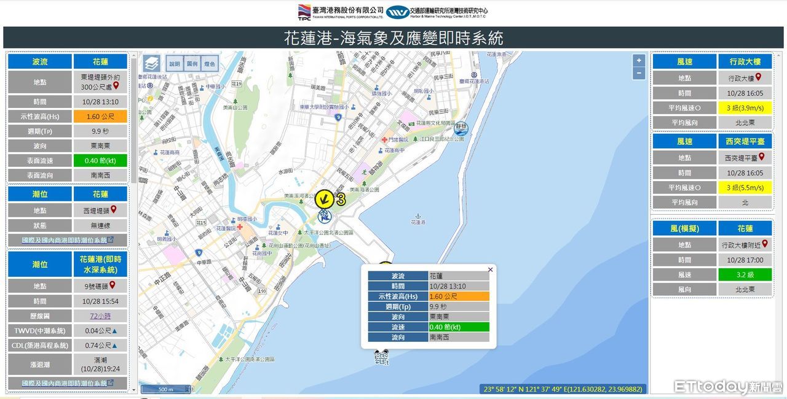The height and width of the screenshot is (399, 787).
Task: Zoom out the map with minus button
Action: coord(639,74)
